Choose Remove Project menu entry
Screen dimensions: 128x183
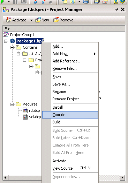coord(70,99)
